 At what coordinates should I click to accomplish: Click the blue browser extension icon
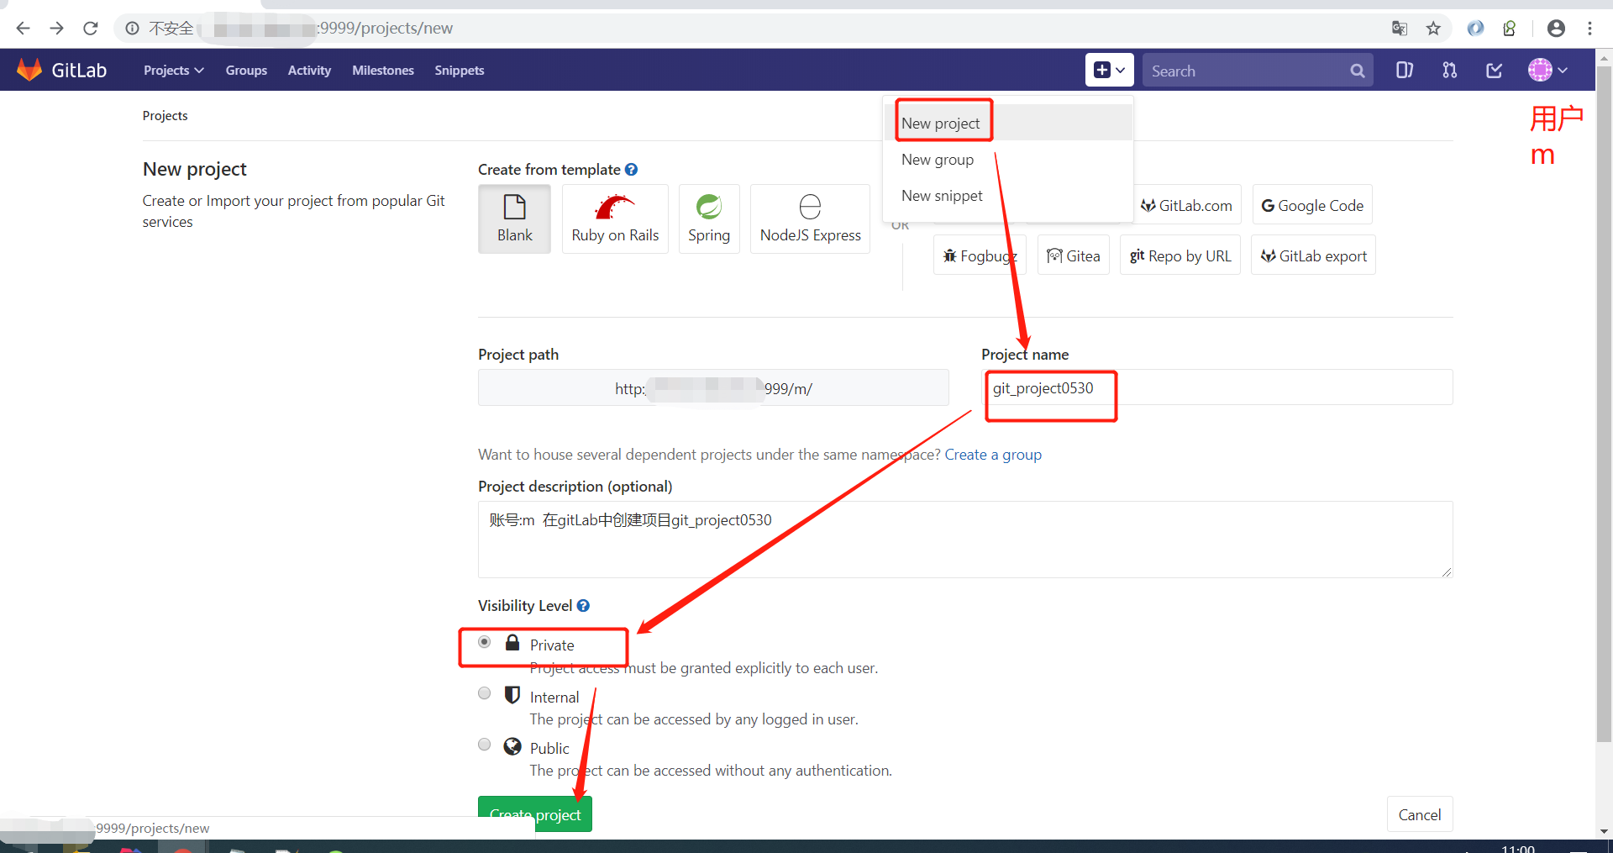click(1475, 28)
